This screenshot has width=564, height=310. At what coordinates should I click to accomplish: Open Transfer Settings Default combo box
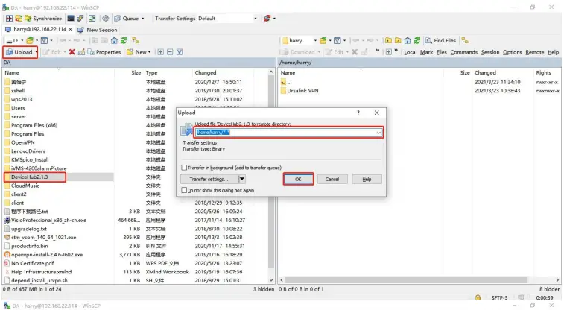(x=227, y=19)
